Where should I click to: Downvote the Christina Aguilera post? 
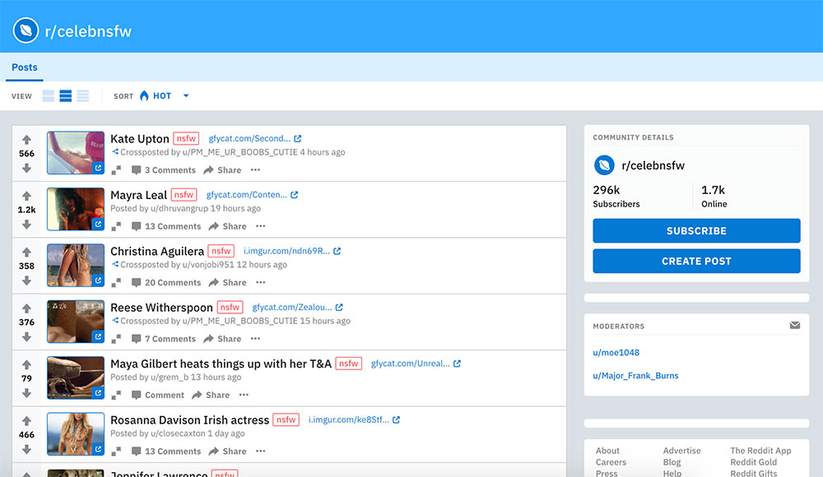coord(27,280)
